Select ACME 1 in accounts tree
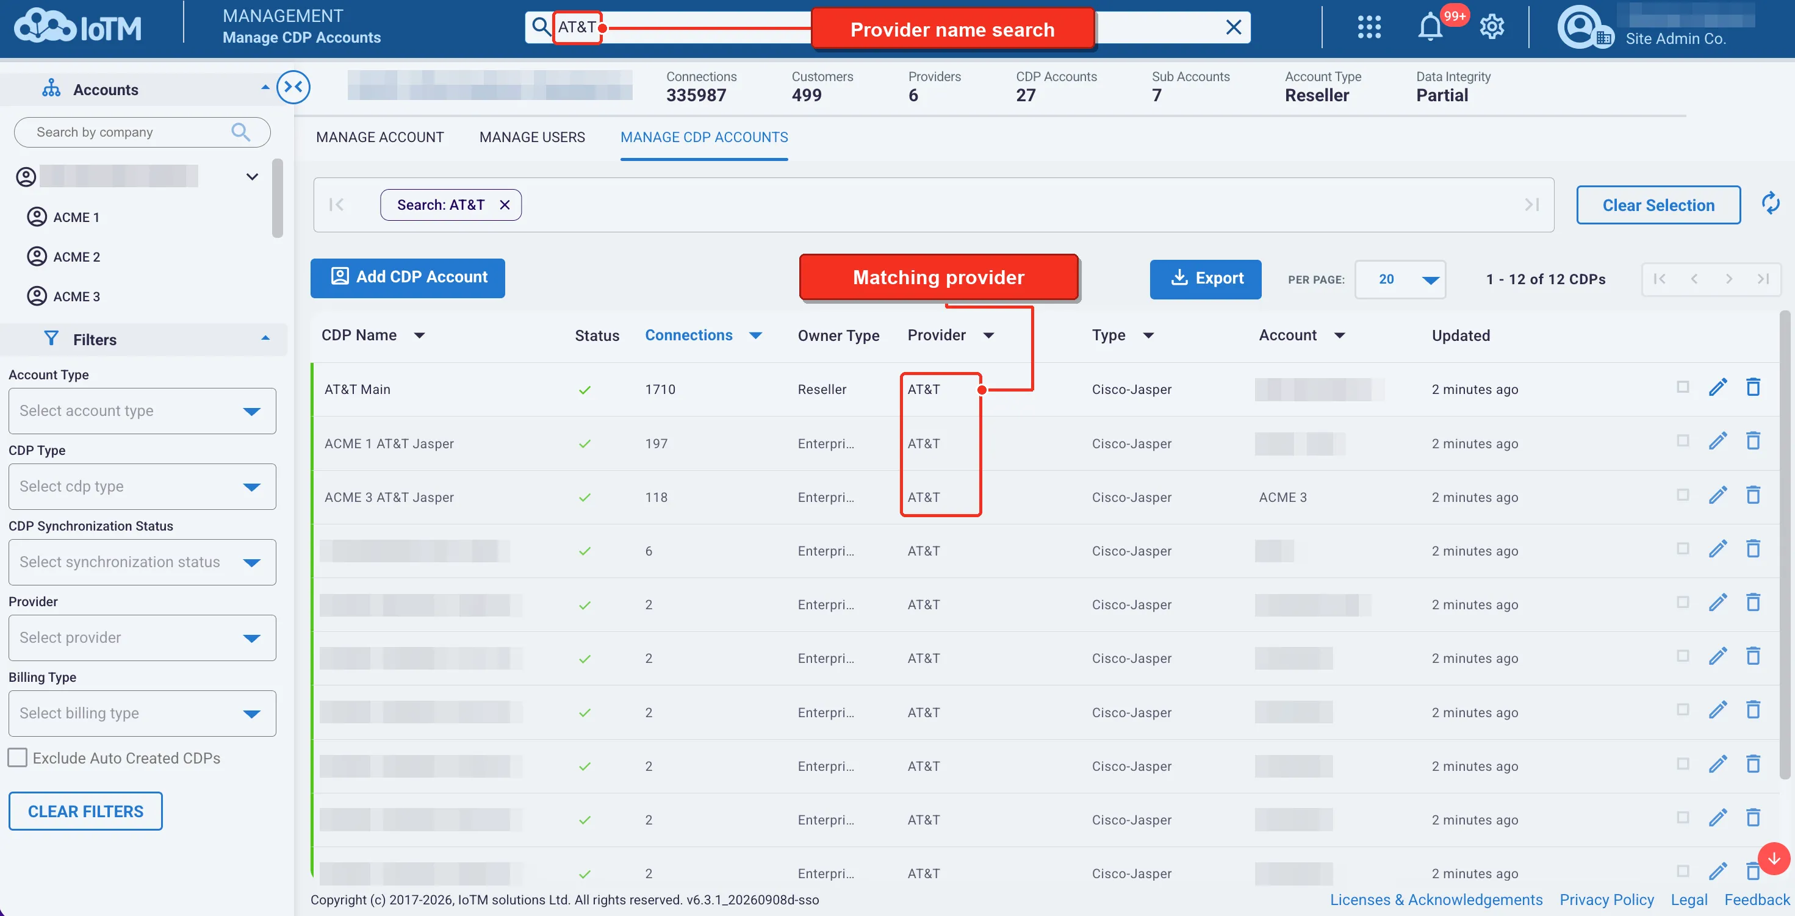Viewport: 1795px width, 916px height. click(76, 217)
